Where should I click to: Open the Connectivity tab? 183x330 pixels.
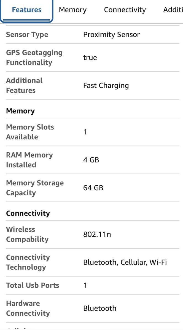125,10
